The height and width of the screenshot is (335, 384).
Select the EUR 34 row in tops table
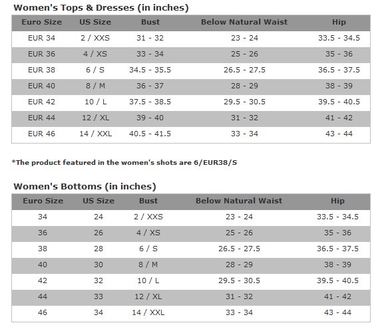click(x=191, y=39)
